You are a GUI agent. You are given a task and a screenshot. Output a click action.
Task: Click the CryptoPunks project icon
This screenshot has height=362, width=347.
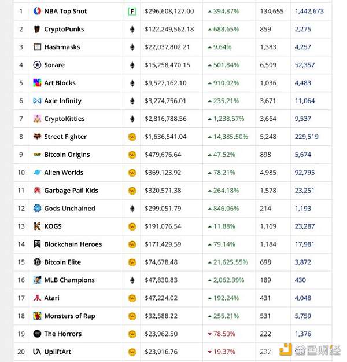point(38,29)
